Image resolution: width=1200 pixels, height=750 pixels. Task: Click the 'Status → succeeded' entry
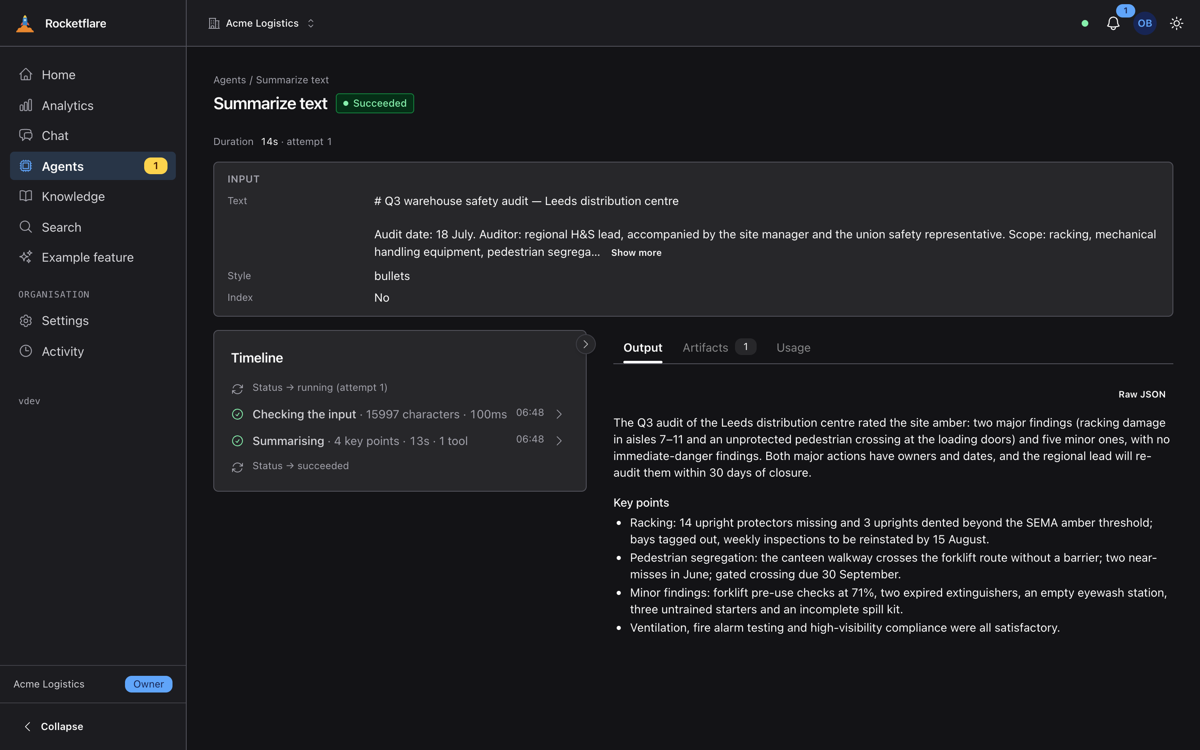[x=300, y=466]
